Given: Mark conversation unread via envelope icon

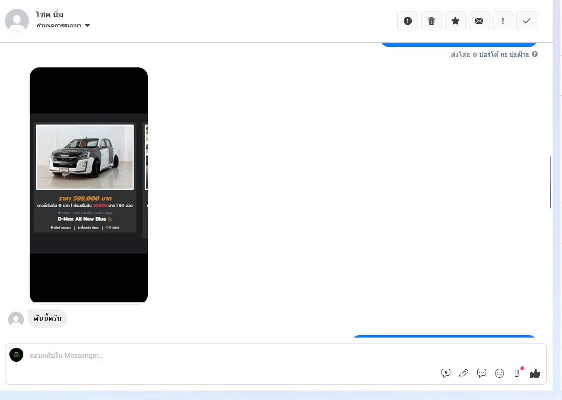Looking at the screenshot, I should tap(479, 21).
